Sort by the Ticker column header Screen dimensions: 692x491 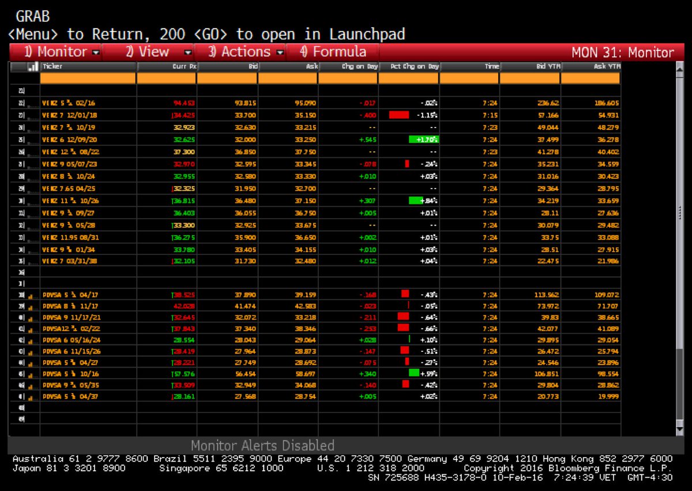click(88, 67)
